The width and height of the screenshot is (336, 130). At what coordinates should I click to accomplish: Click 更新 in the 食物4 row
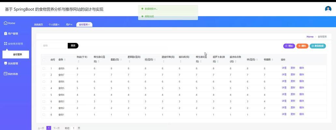pyautogui.click(x=293, y=94)
